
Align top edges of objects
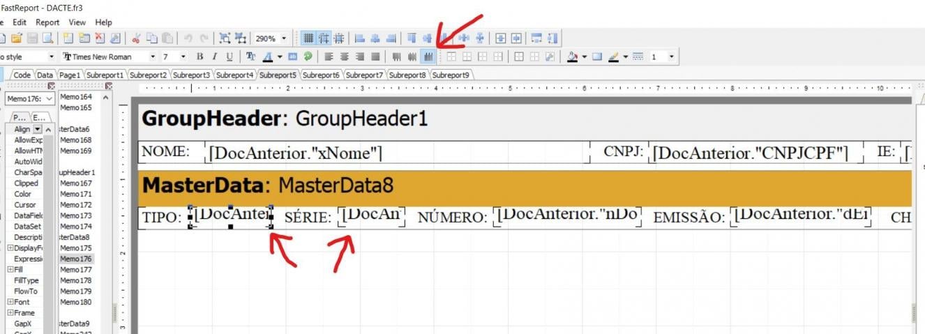tap(412, 38)
